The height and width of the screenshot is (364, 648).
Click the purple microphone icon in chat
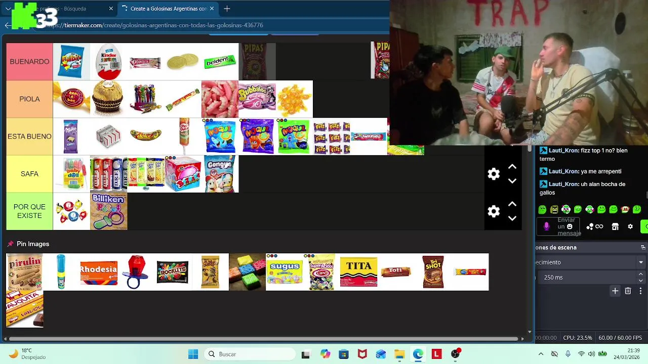546,226
